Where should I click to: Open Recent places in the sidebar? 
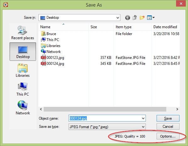23,33
